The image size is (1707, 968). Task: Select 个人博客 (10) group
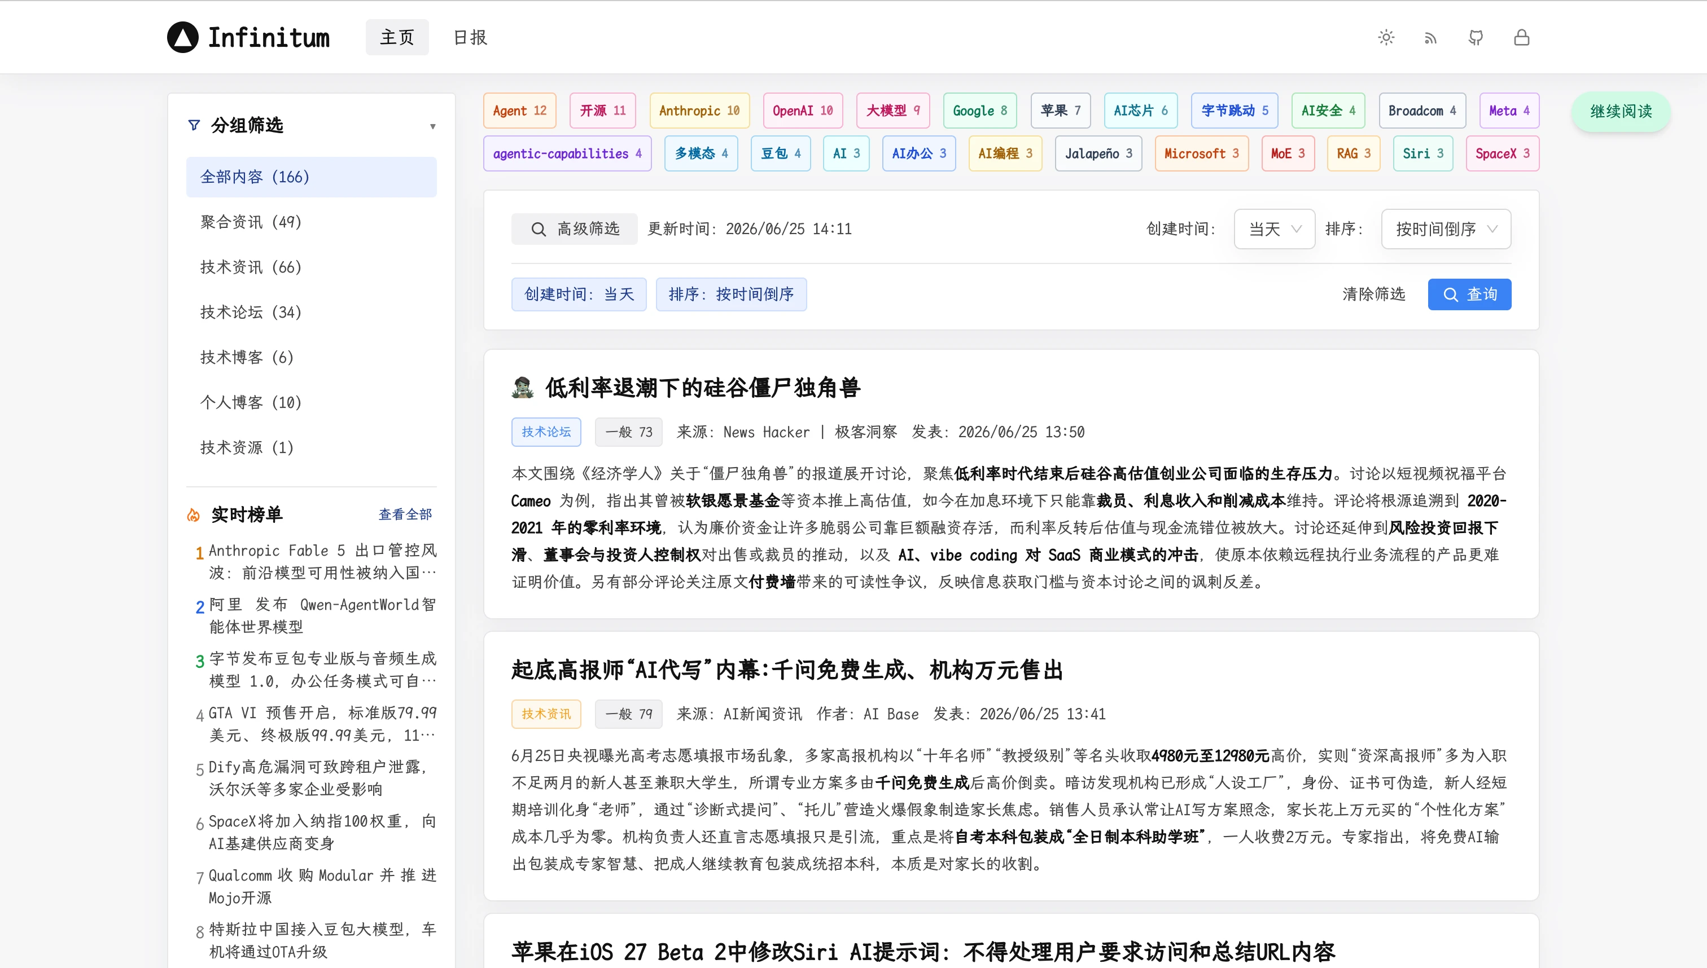click(x=312, y=403)
